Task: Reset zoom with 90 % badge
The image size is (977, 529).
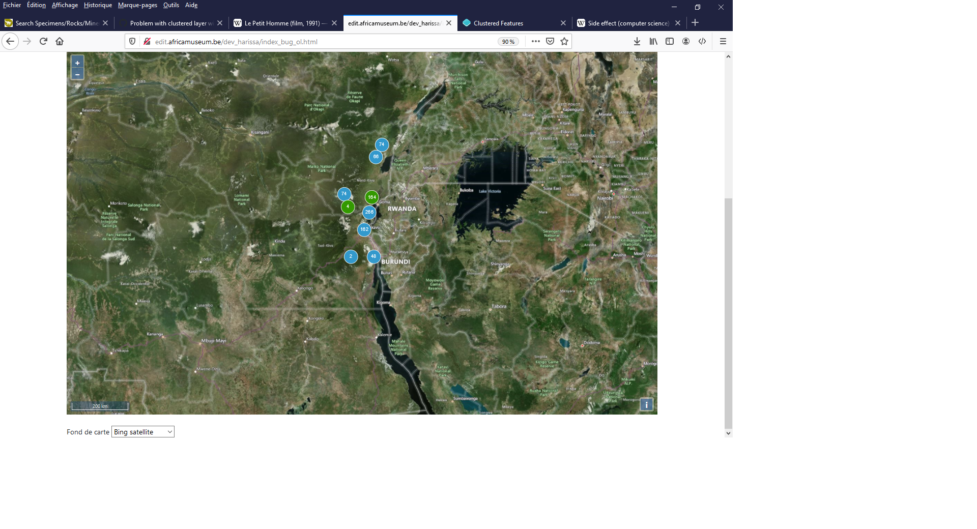Action: coord(508,42)
